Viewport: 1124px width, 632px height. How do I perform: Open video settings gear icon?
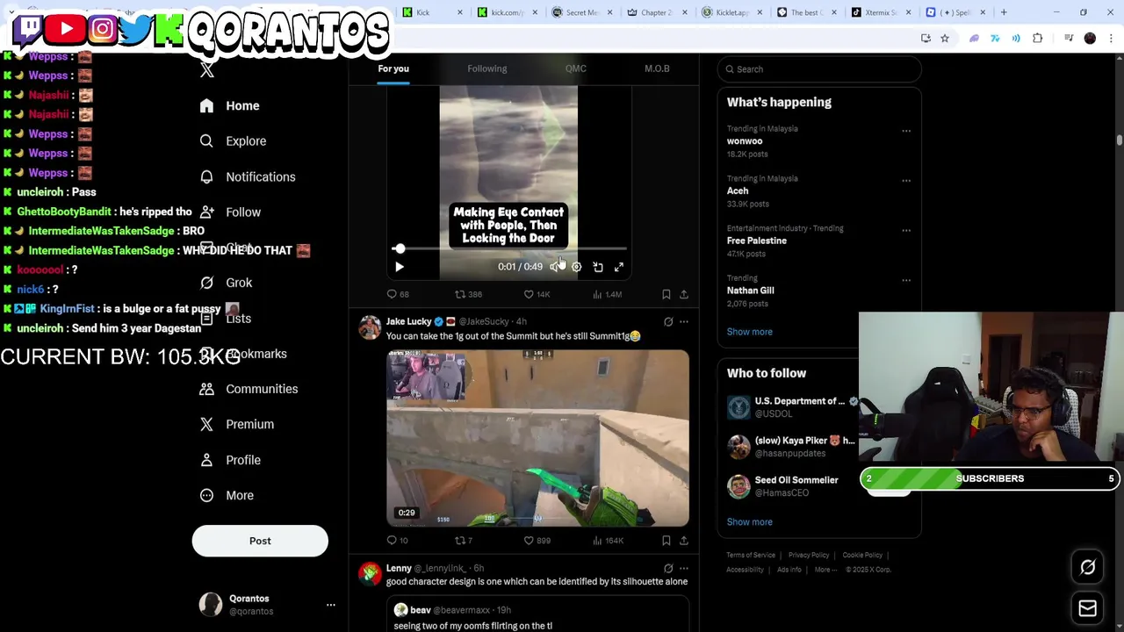(576, 267)
